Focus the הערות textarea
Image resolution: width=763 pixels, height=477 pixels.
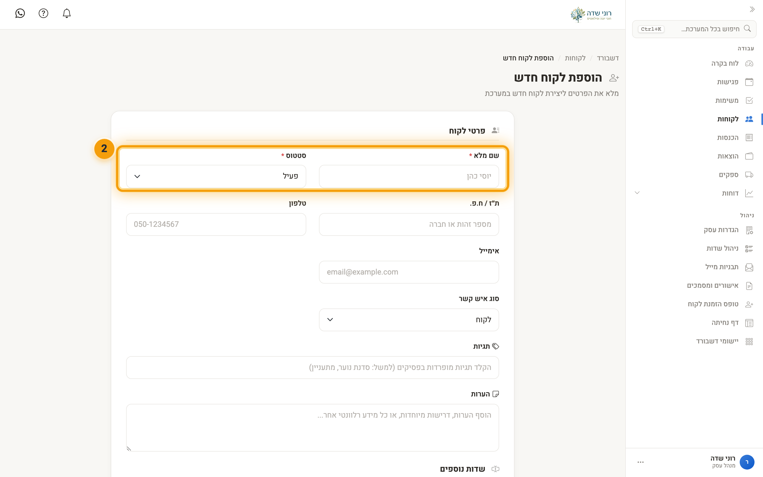[312, 428]
